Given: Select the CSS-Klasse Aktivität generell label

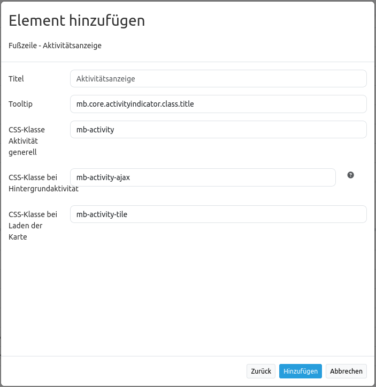Looking at the screenshot, I should [x=27, y=141].
